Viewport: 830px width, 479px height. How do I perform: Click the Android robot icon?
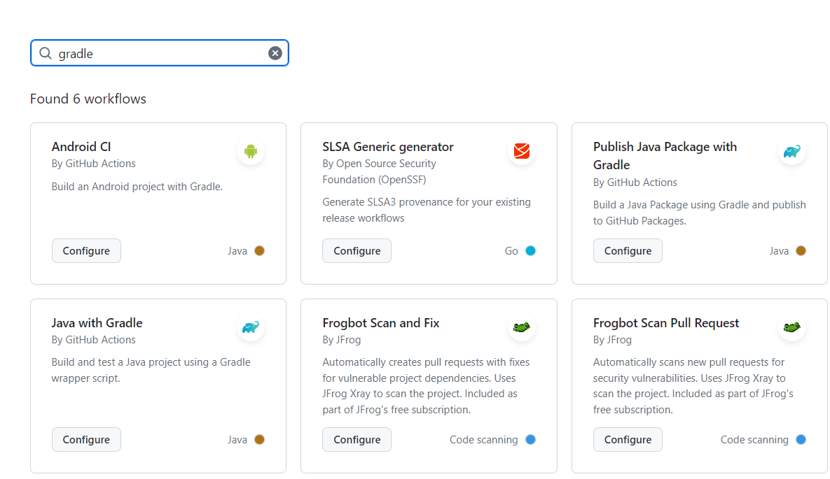(251, 151)
